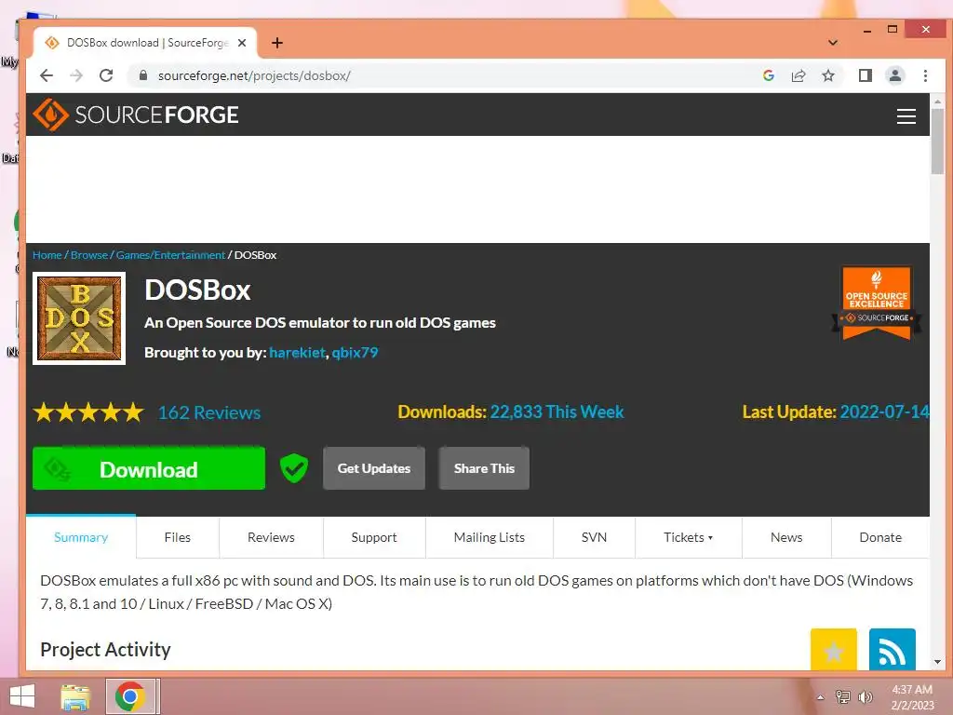Click the green Download button
953x715 pixels.
click(149, 468)
